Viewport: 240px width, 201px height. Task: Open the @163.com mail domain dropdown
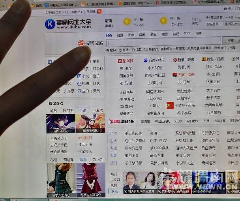tap(232, 24)
